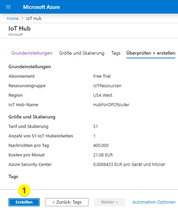Image resolution: width=178 pixels, height=208 pixels.
Task: Click the Microsoft publisher subtitle
Action: point(16,35)
